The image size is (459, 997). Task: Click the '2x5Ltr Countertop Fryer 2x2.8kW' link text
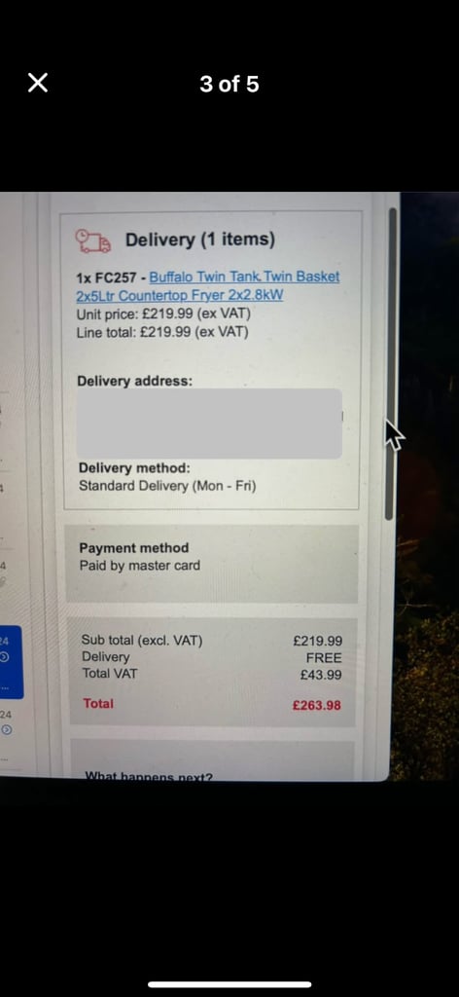[x=179, y=296]
